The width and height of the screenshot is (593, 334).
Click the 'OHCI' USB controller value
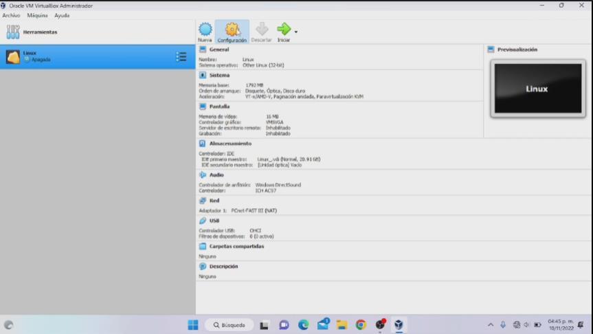[x=256, y=231]
